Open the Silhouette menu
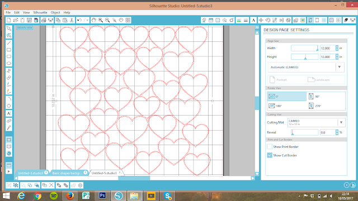This screenshot has height=201, width=358. click(40, 12)
